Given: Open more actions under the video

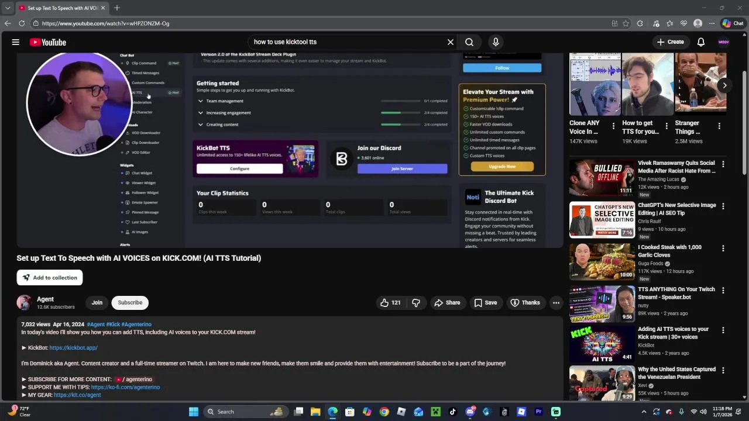Looking at the screenshot, I should tap(556, 302).
